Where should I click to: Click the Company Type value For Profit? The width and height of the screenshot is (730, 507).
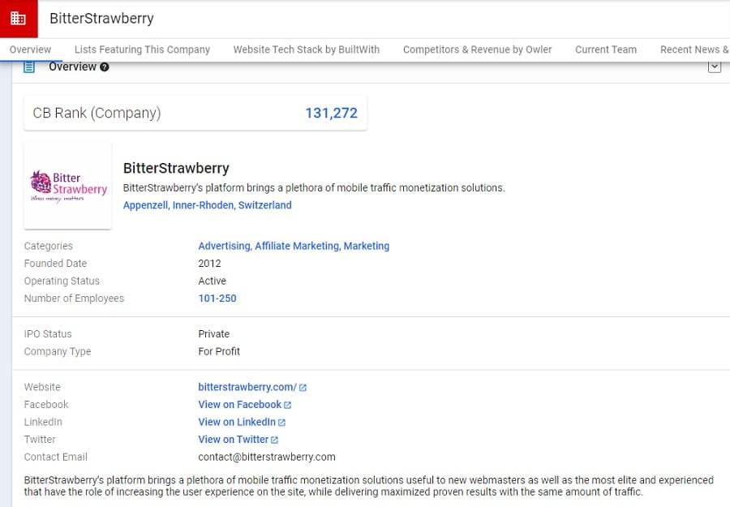[x=219, y=351]
